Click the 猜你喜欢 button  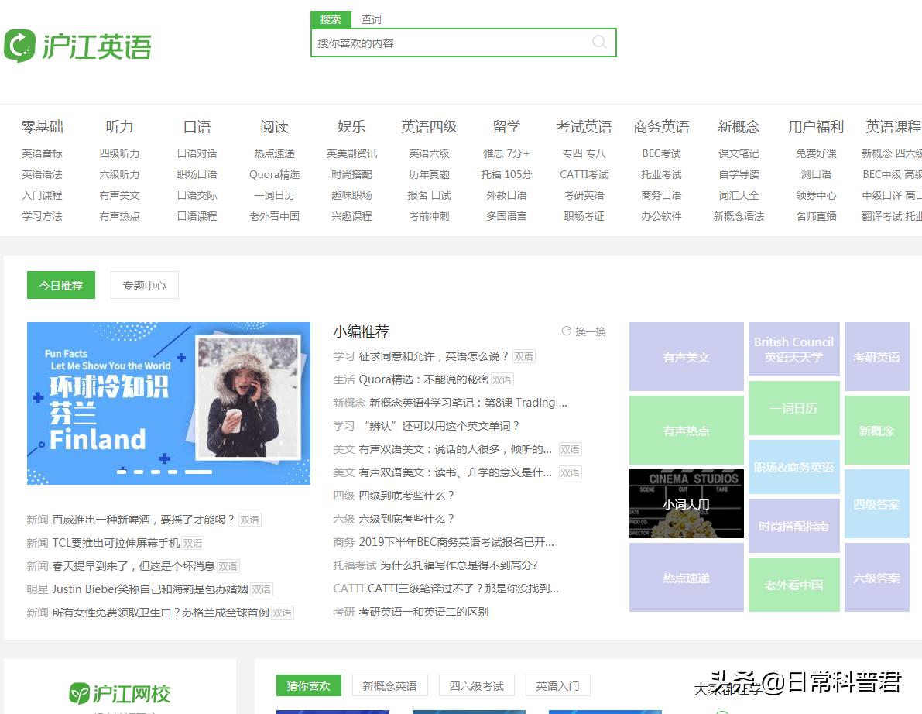pos(308,685)
